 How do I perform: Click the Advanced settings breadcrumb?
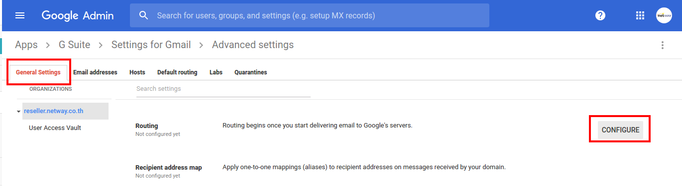(253, 45)
